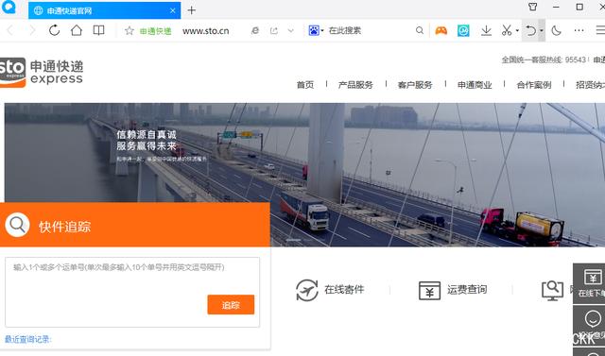Screen dimensions: 605x356
Task: Click the magnifier search icon in toolbar
Action: pos(420,30)
